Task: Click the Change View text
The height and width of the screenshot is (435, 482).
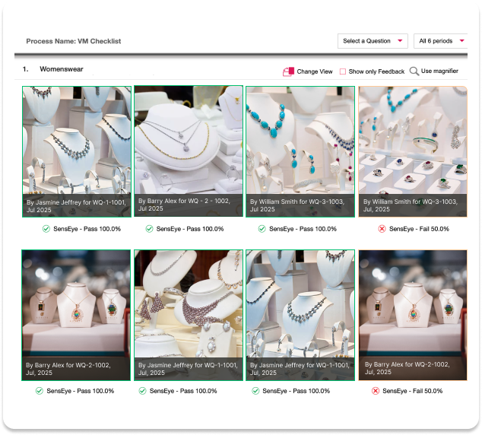Action: [314, 71]
